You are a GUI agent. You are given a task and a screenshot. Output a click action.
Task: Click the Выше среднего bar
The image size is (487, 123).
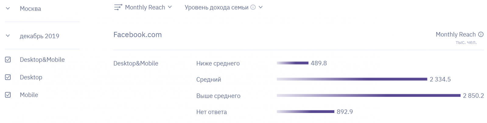click(368, 95)
